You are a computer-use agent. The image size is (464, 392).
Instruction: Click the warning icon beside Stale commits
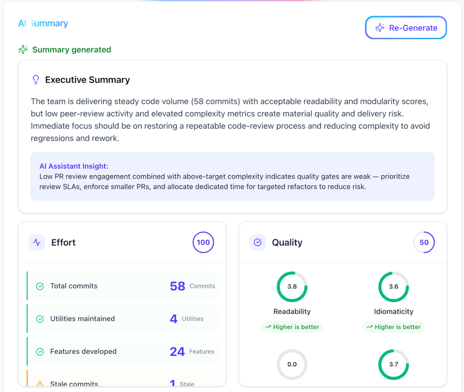coord(40,384)
